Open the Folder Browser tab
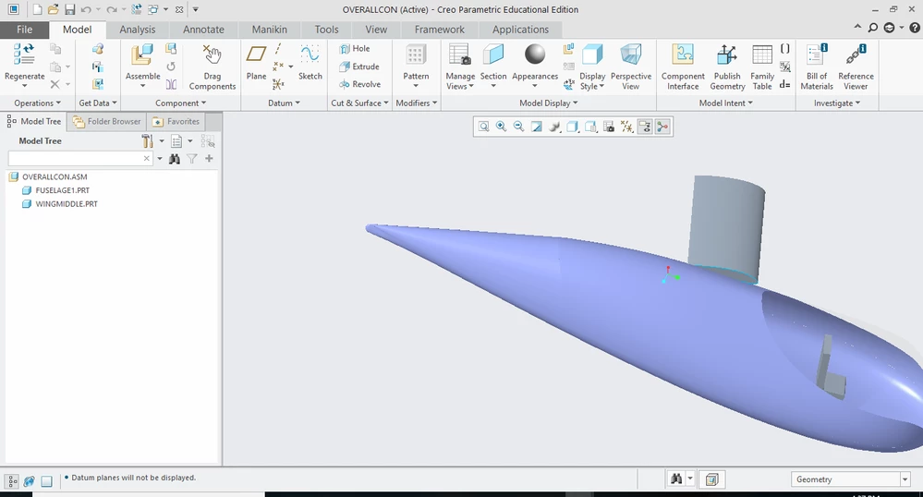923x497 pixels. [106, 121]
